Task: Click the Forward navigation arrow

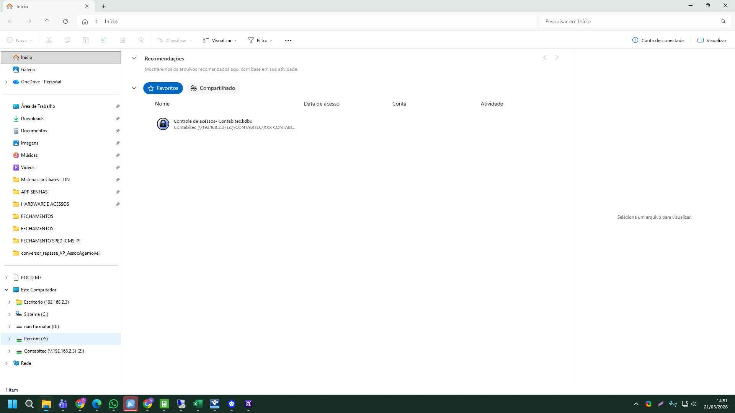Action: (29, 21)
